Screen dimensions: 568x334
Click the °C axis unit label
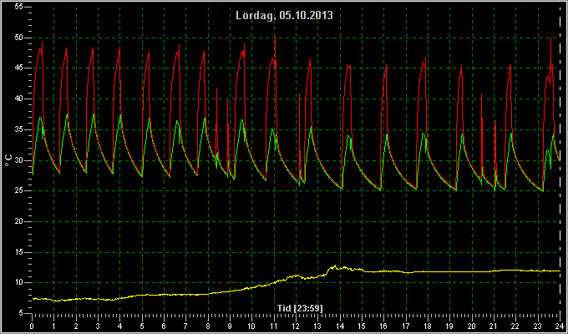pyautogui.click(x=8, y=159)
